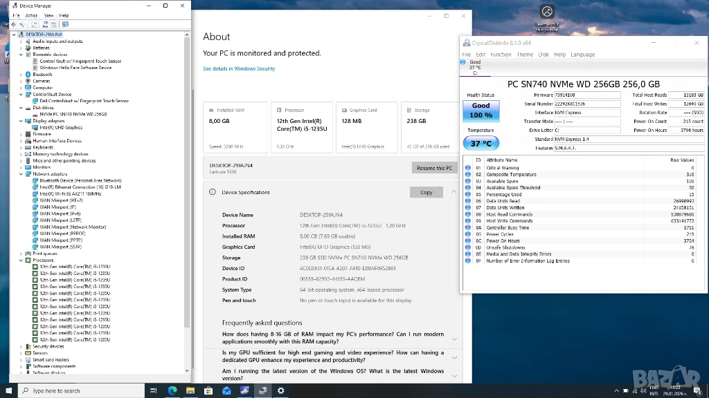
Task: Click the Bluetooth device category icon
Action: (x=28, y=75)
